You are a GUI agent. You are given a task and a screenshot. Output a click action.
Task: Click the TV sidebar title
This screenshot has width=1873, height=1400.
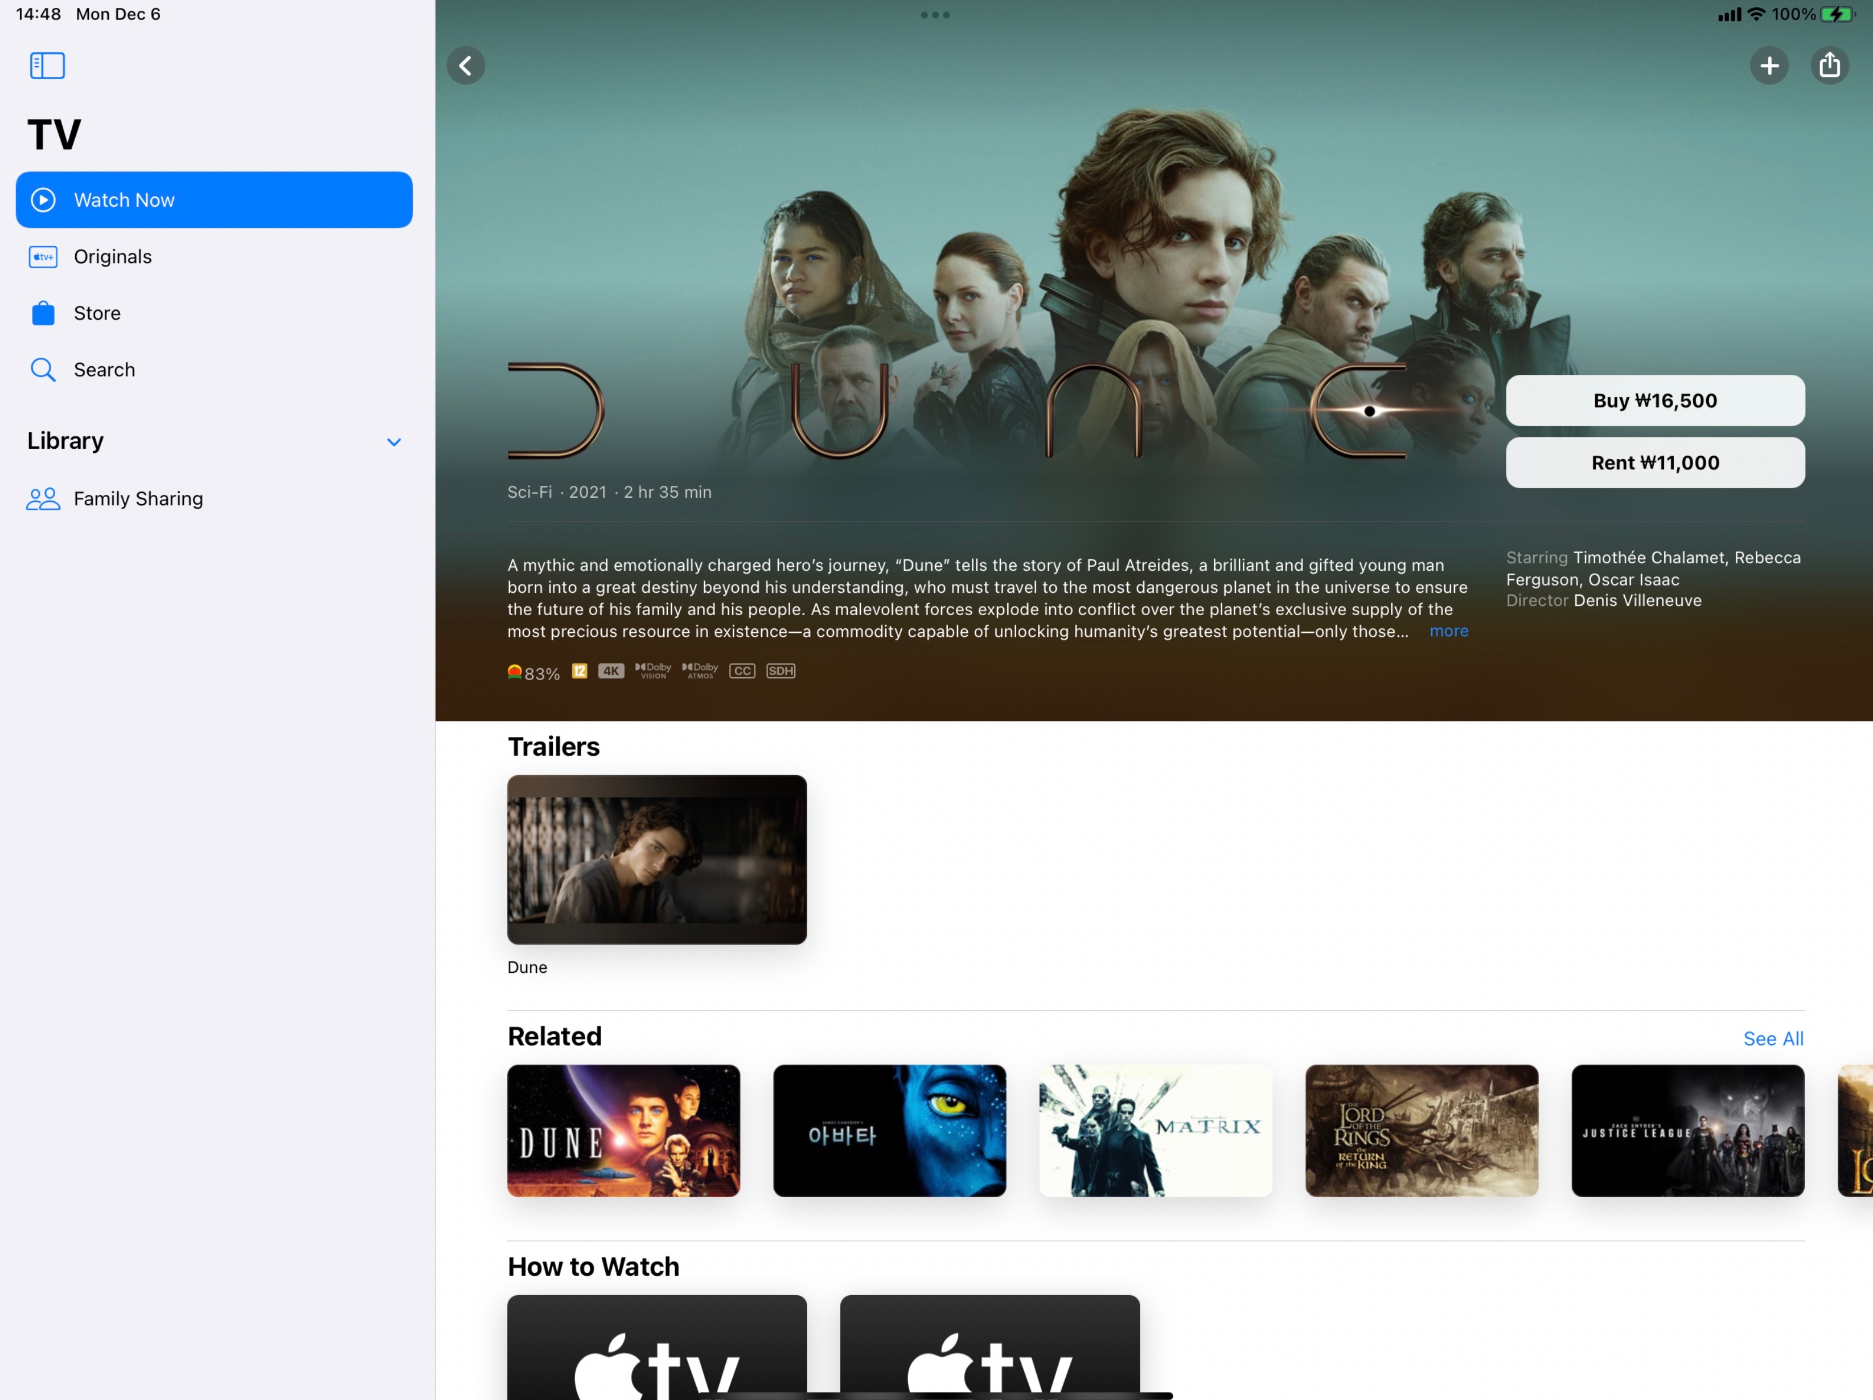point(54,134)
